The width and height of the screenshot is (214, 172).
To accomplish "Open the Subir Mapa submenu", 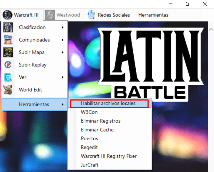I will click(x=34, y=52).
